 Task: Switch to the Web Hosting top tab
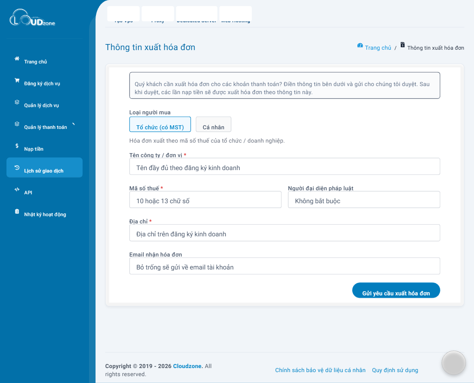coord(236,14)
